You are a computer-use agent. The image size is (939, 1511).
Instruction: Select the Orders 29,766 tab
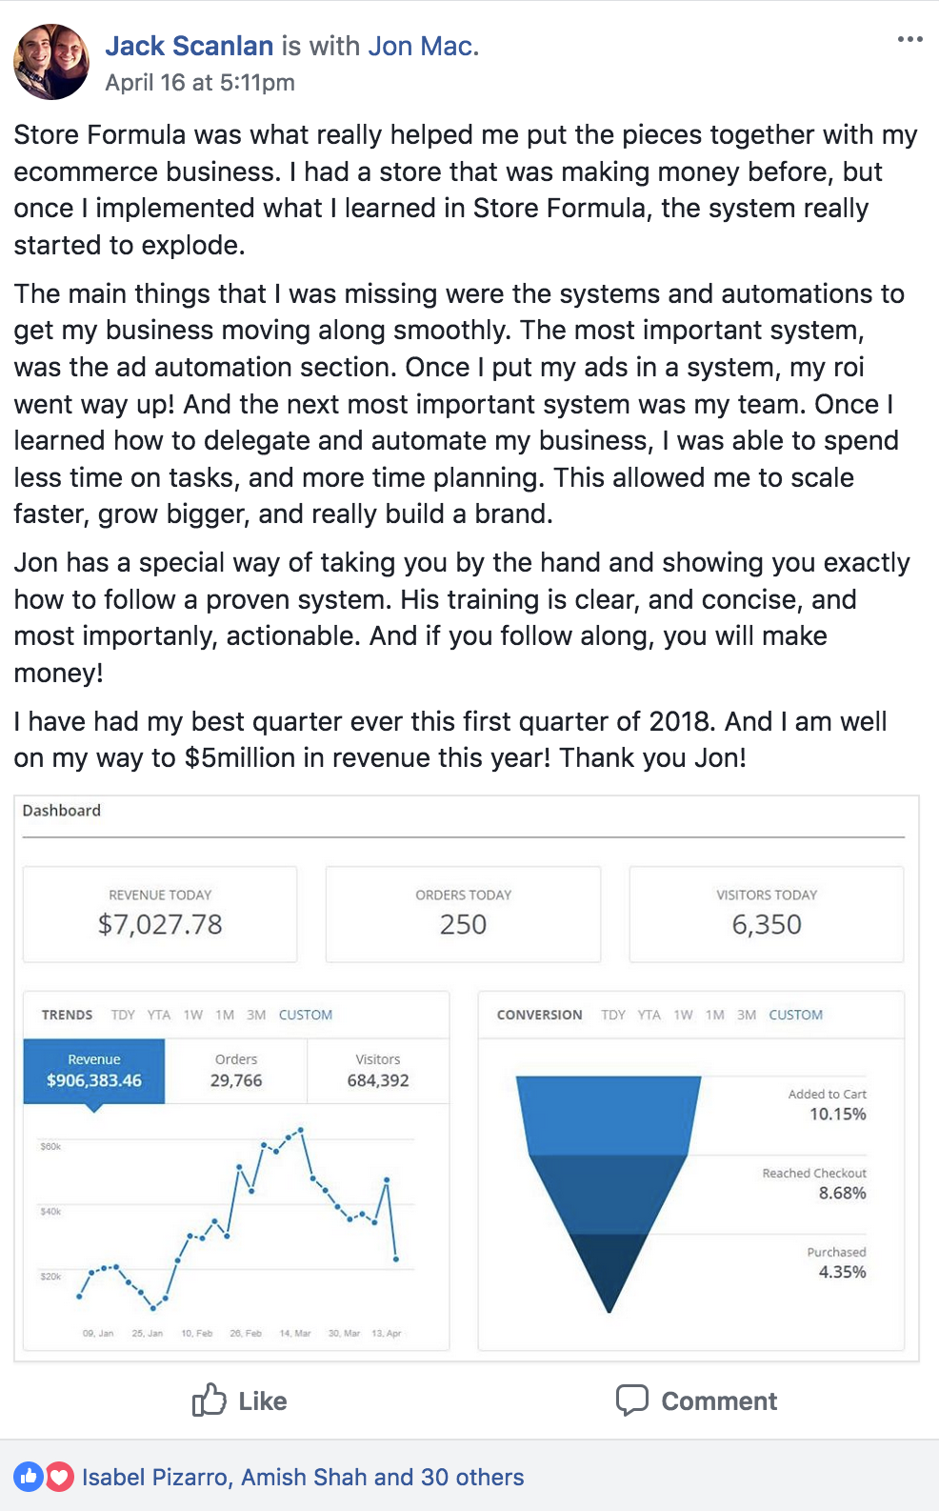(236, 1071)
